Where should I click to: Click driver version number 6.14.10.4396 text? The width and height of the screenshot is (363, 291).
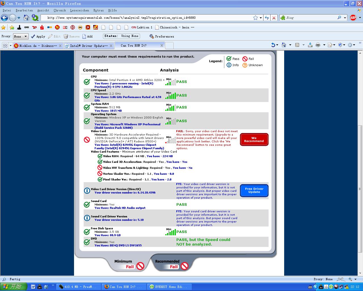(x=125, y=193)
